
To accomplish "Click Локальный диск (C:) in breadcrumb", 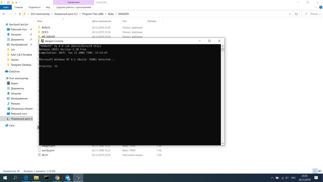I will [66, 14].
